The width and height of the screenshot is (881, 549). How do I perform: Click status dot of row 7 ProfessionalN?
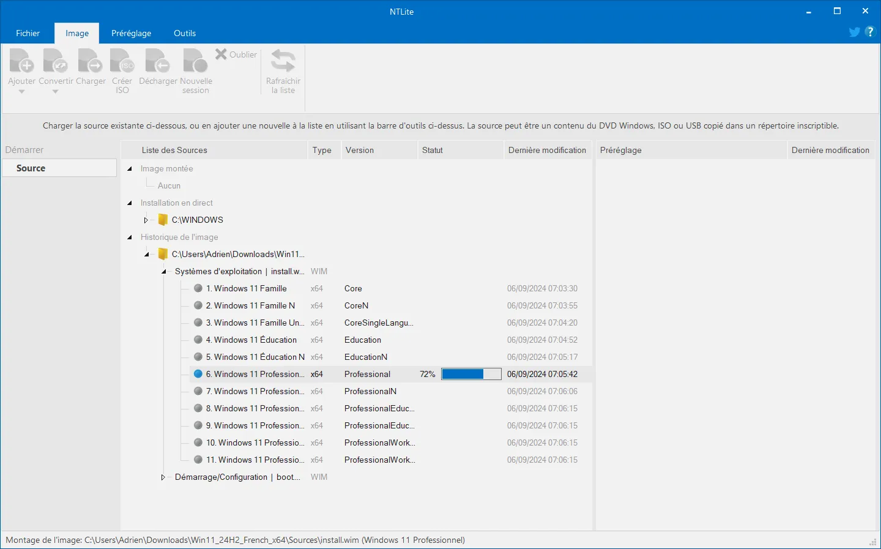(x=198, y=391)
